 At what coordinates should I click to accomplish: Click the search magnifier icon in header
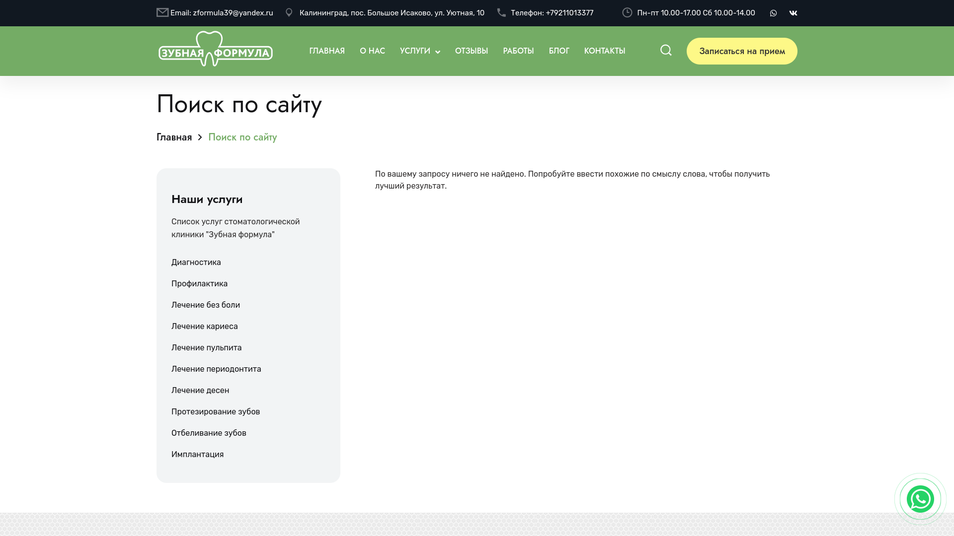(666, 50)
